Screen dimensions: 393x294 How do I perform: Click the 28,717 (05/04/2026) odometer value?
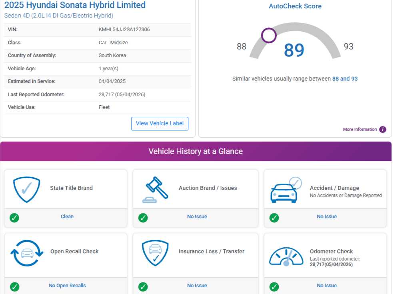(x=122, y=95)
